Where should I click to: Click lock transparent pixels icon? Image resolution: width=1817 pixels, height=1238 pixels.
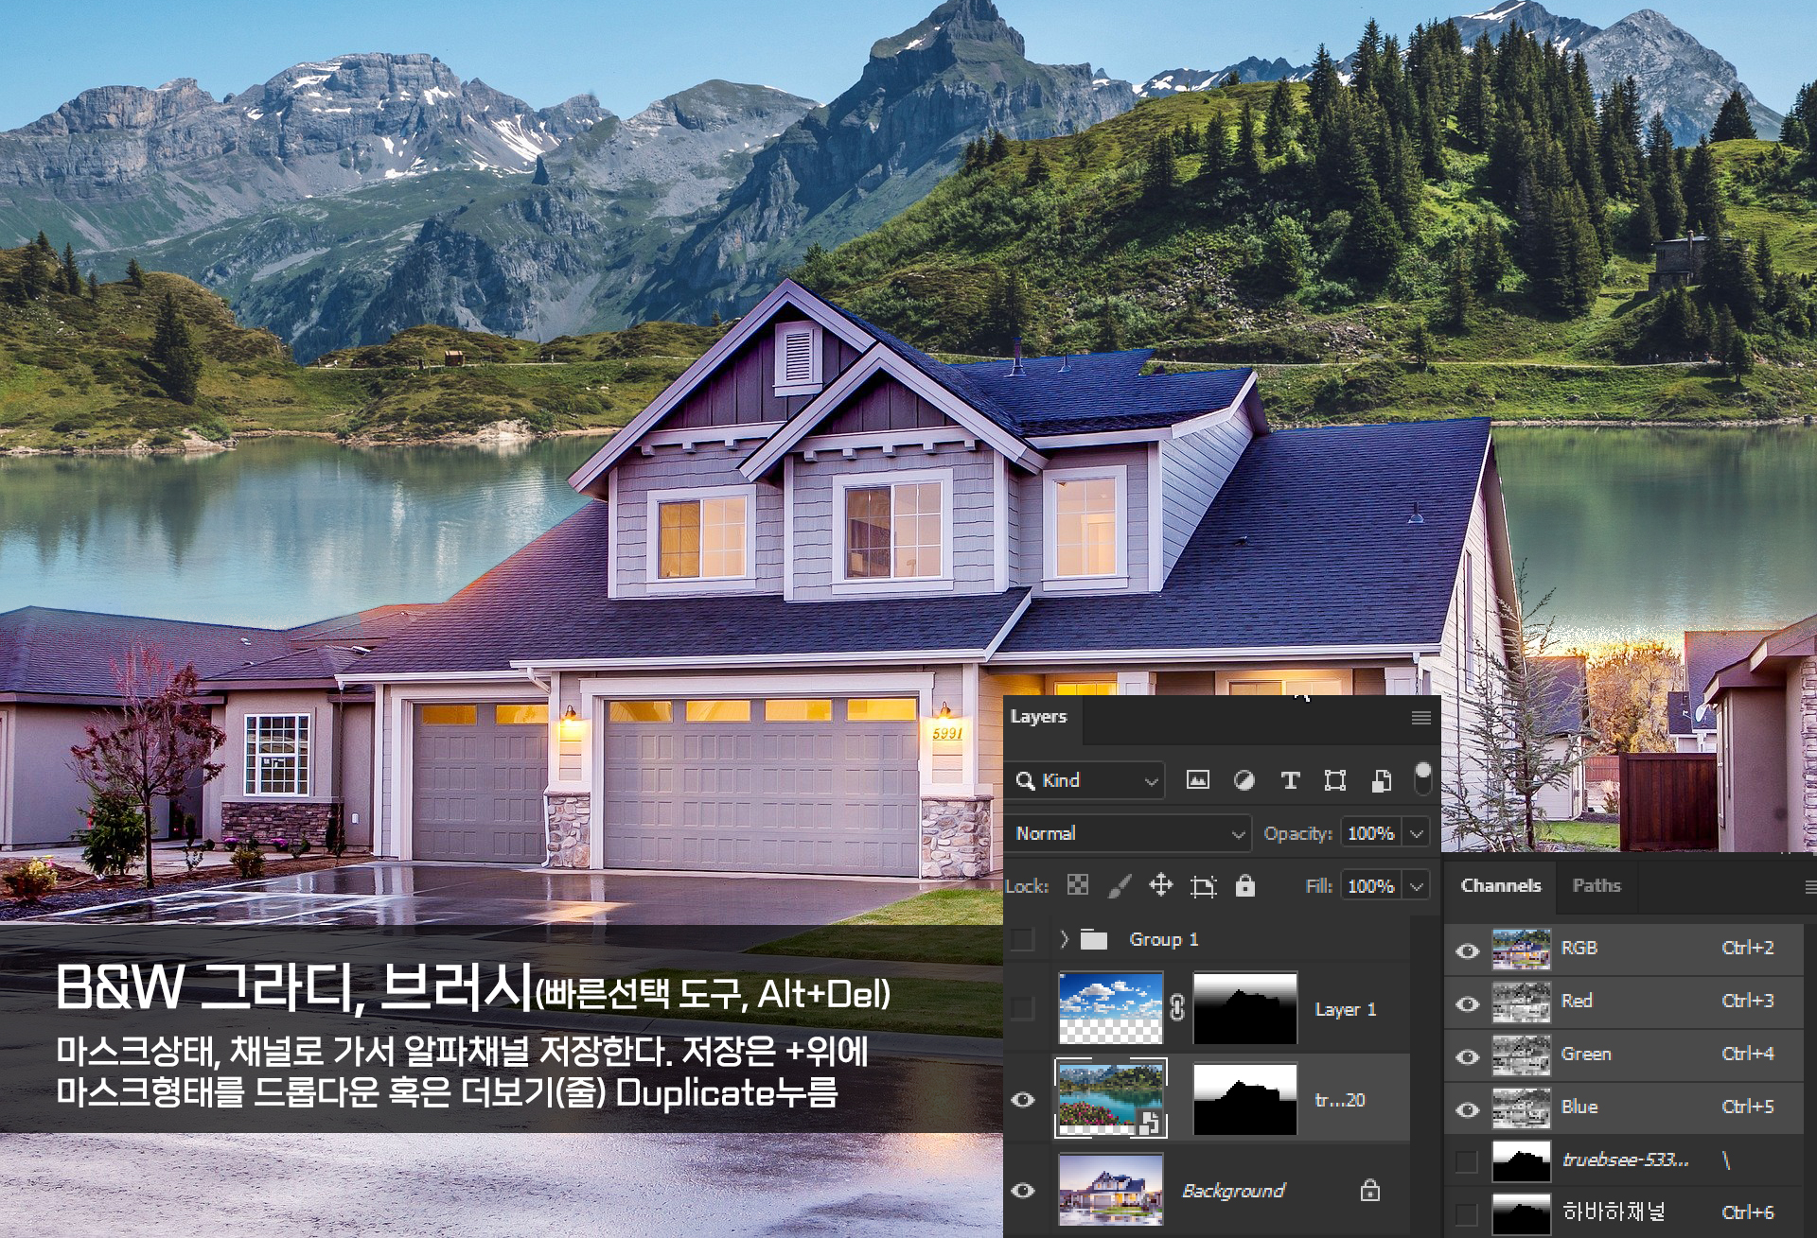pos(1077,885)
